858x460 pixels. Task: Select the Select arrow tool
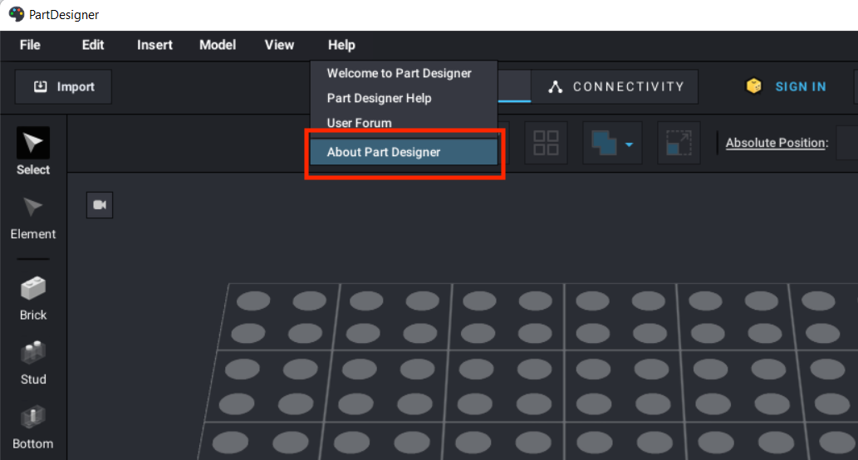(x=33, y=151)
